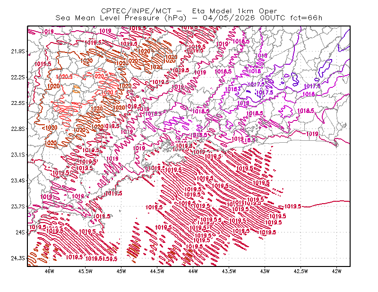378x292 pixels.
Task: Click the 44W longitude tick label
Action: pos(193,271)
